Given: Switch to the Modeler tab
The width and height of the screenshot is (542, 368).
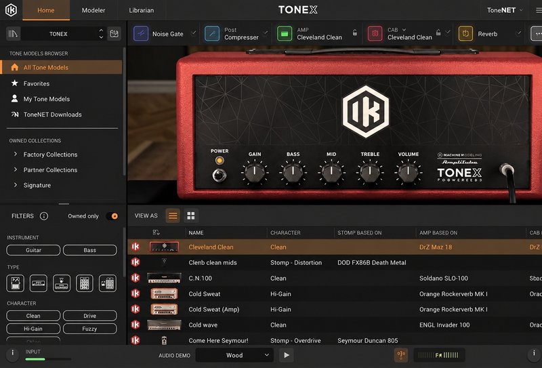Looking at the screenshot, I should pyautogui.click(x=93, y=10).
